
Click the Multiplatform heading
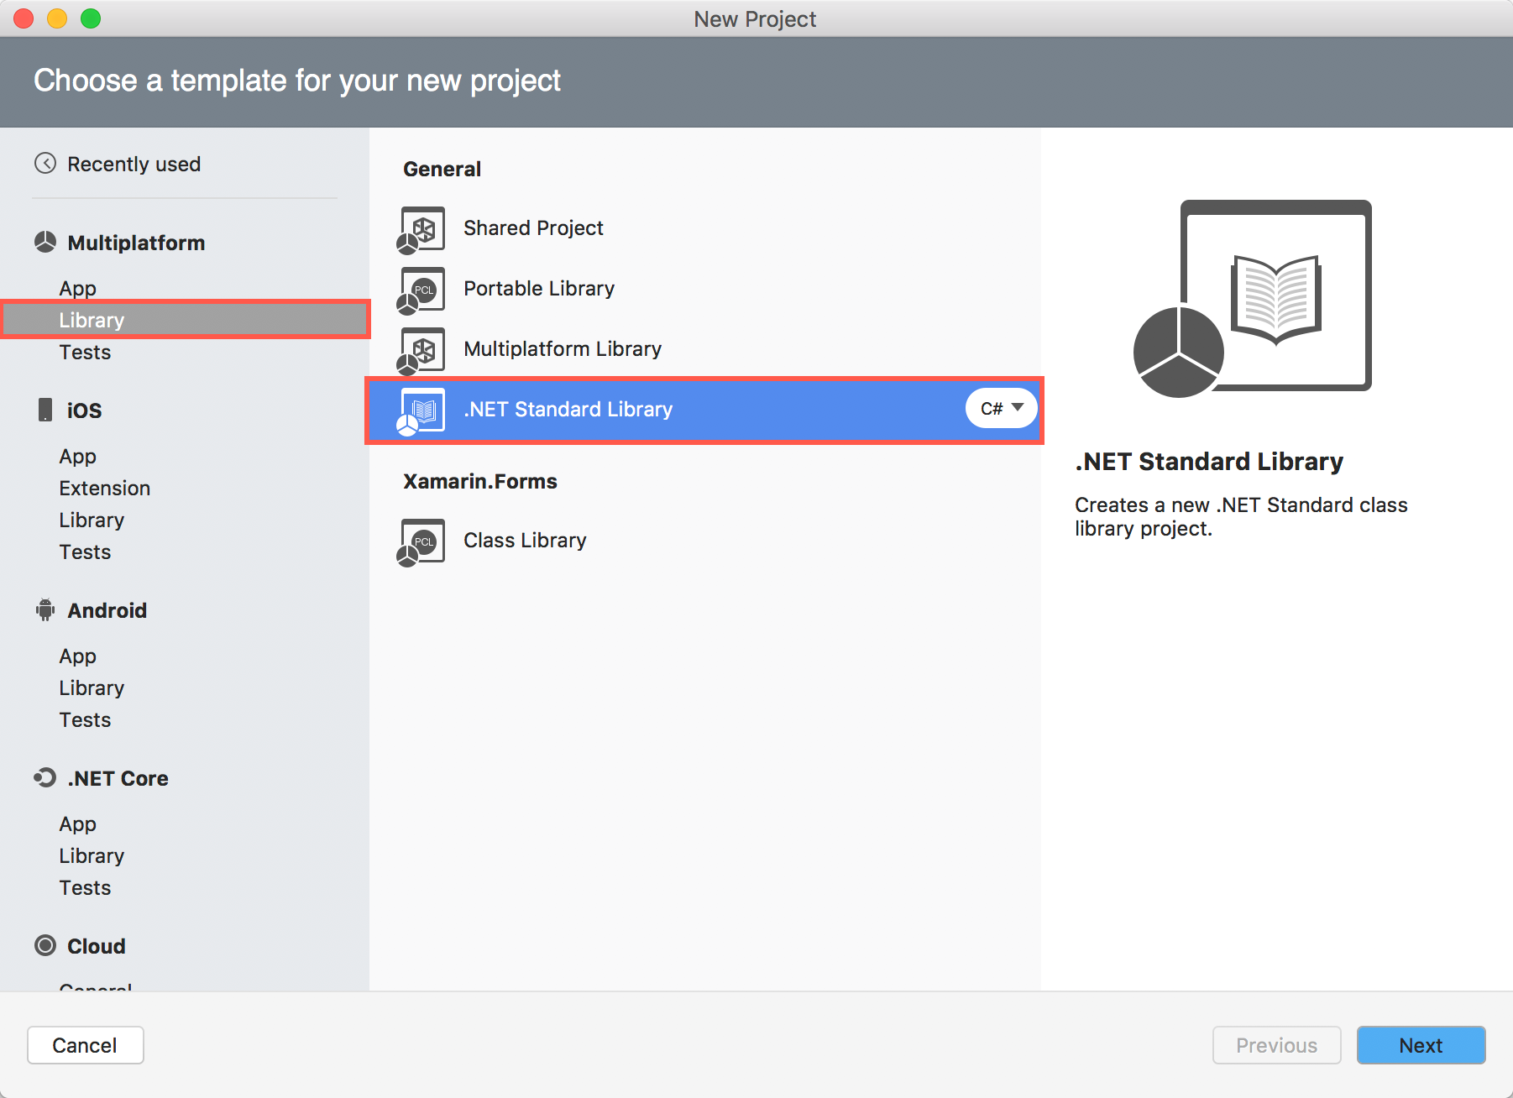(136, 243)
